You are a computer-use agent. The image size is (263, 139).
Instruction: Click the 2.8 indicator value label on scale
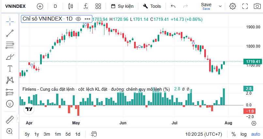(x=248, y=88)
